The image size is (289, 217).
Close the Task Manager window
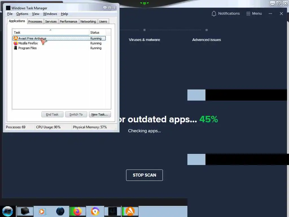(x=115, y=8)
